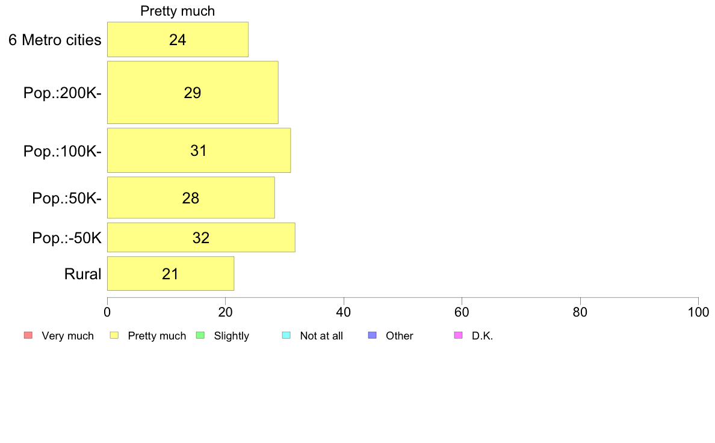Click the 40 tick on the axis

(x=344, y=312)
